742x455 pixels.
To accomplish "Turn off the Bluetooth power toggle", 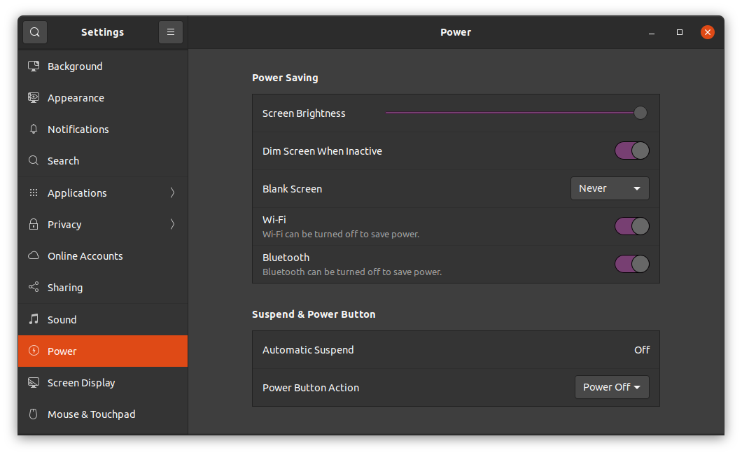I will pos(631,264).
